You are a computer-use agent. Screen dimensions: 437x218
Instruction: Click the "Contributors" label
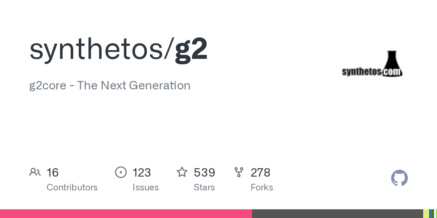(x=72, y=187)
